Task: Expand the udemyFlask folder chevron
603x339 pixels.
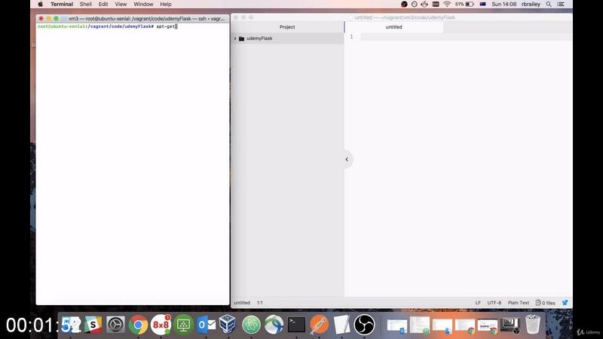Action: 235,38
